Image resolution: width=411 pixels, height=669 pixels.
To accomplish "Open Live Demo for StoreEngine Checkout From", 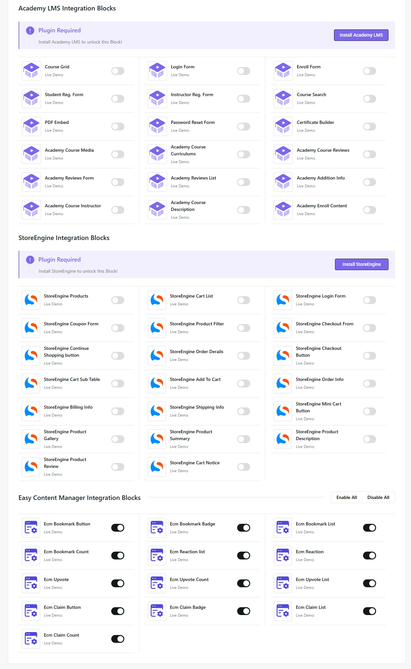I will pyautogui.click(x=305, y=332).
